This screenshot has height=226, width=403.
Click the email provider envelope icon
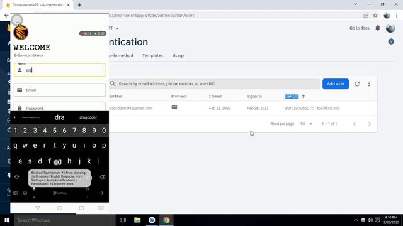174,107
